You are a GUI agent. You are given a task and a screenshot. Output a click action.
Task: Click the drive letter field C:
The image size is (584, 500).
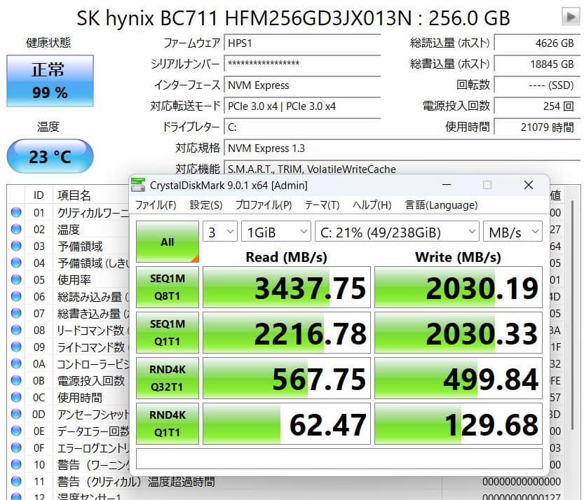(302, 127)
